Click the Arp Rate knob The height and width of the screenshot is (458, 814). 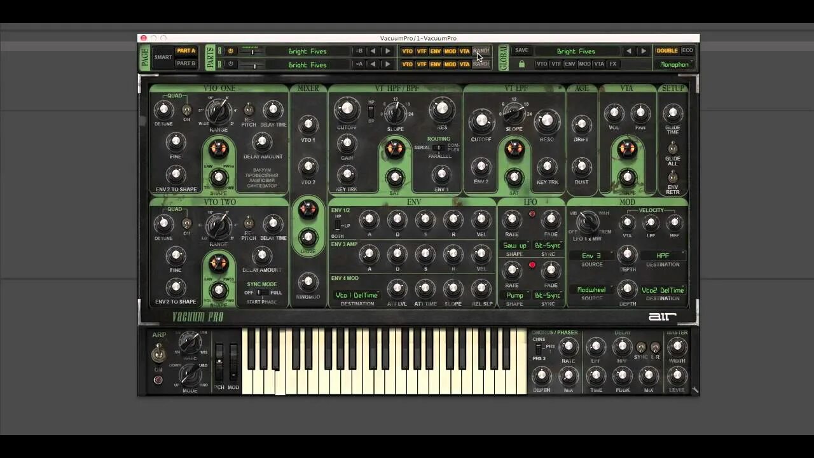tap(190, 343)
